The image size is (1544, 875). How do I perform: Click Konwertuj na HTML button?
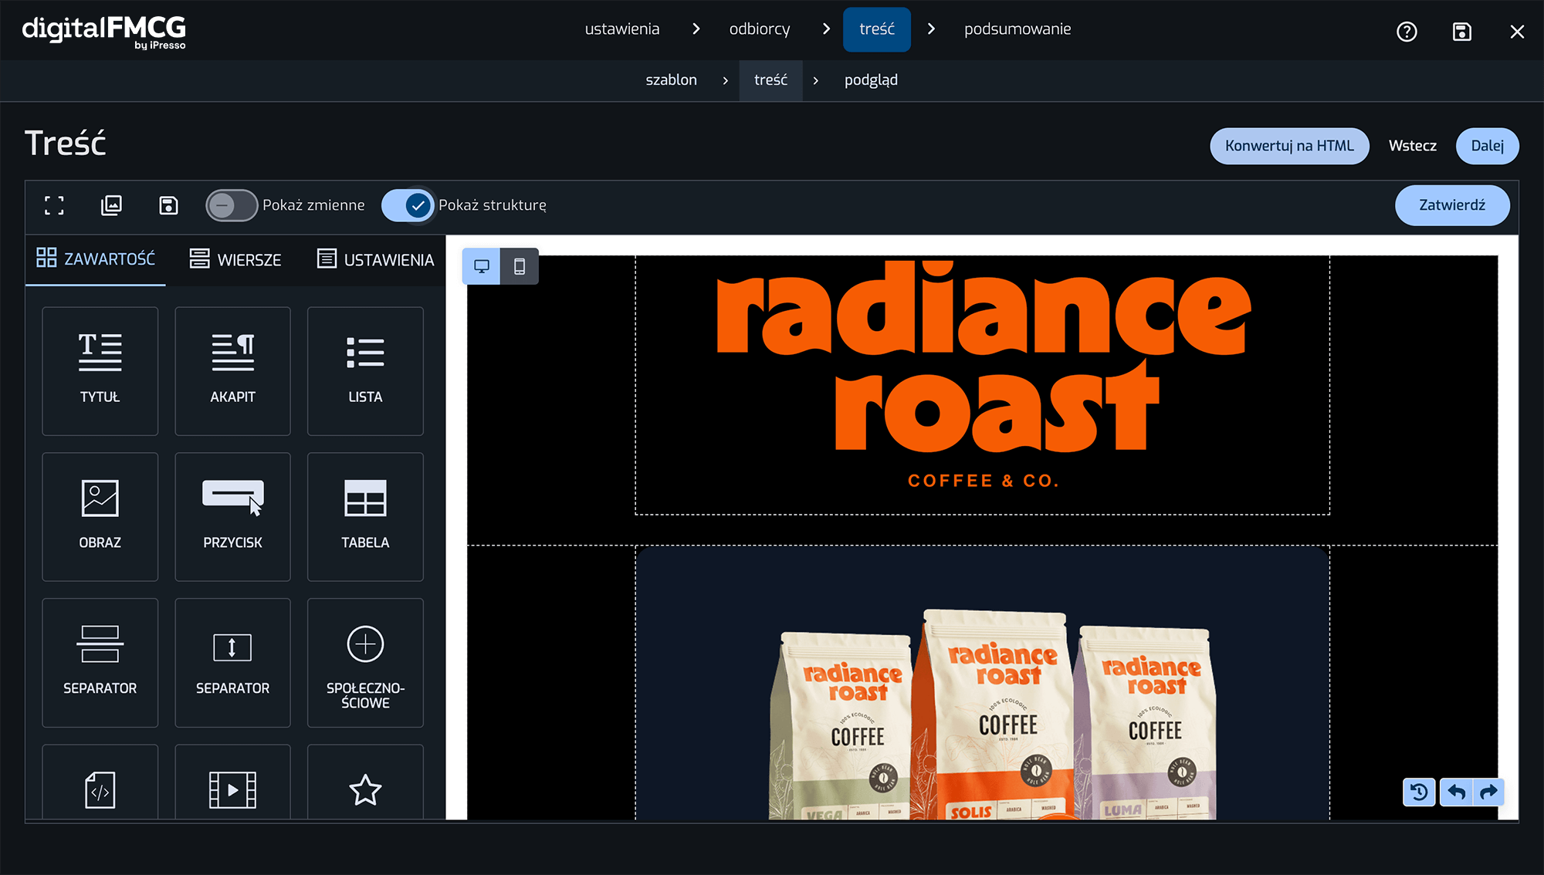tap(1289, 146)
